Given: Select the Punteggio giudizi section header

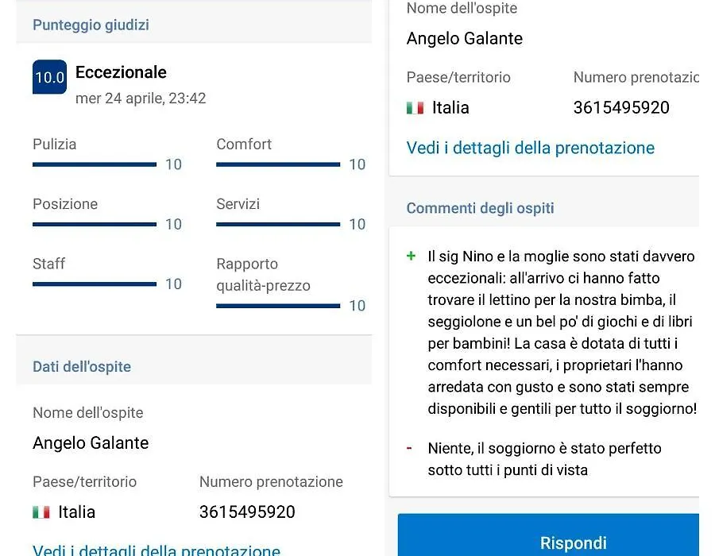Looking at the screenshot, I should click(91, 25).
